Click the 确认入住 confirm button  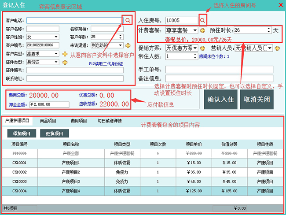(220, 99)
